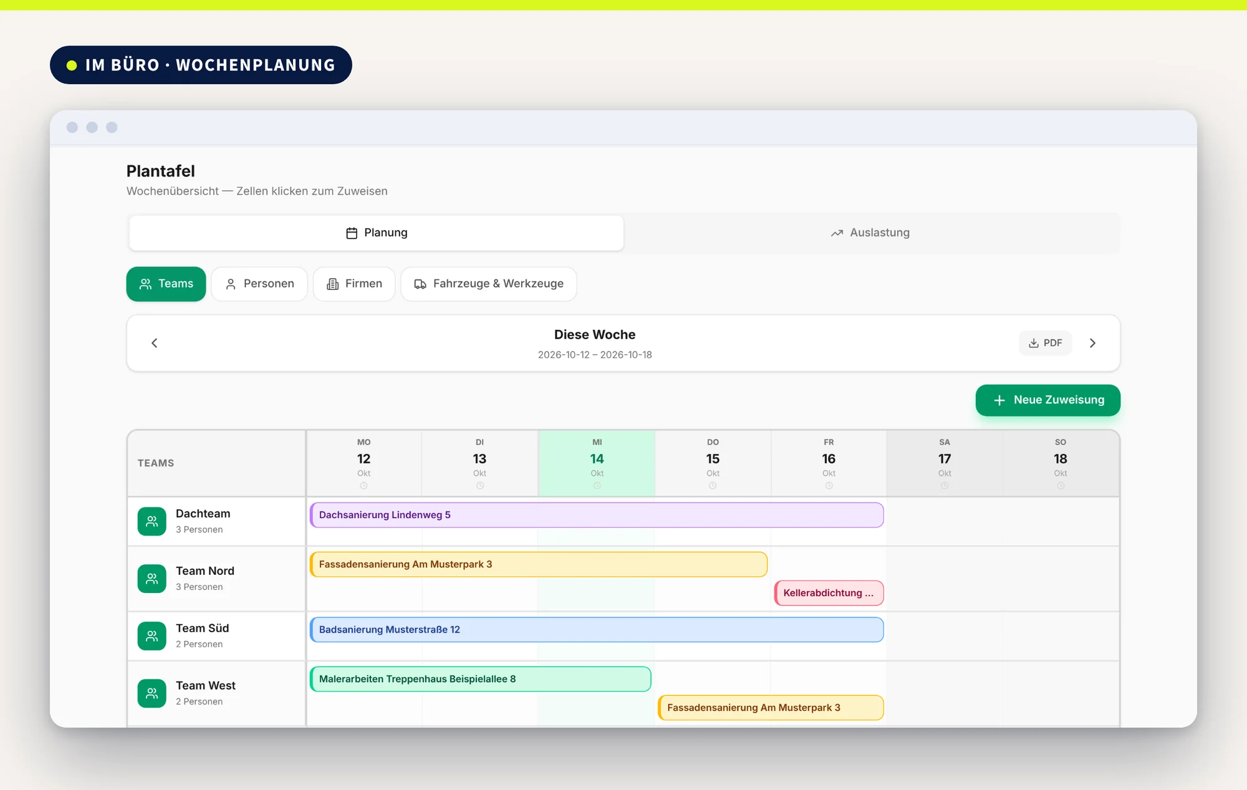This screenshot has width=1247, height=790.
Task: Click the Team West team name
Action: coord(206,686)
